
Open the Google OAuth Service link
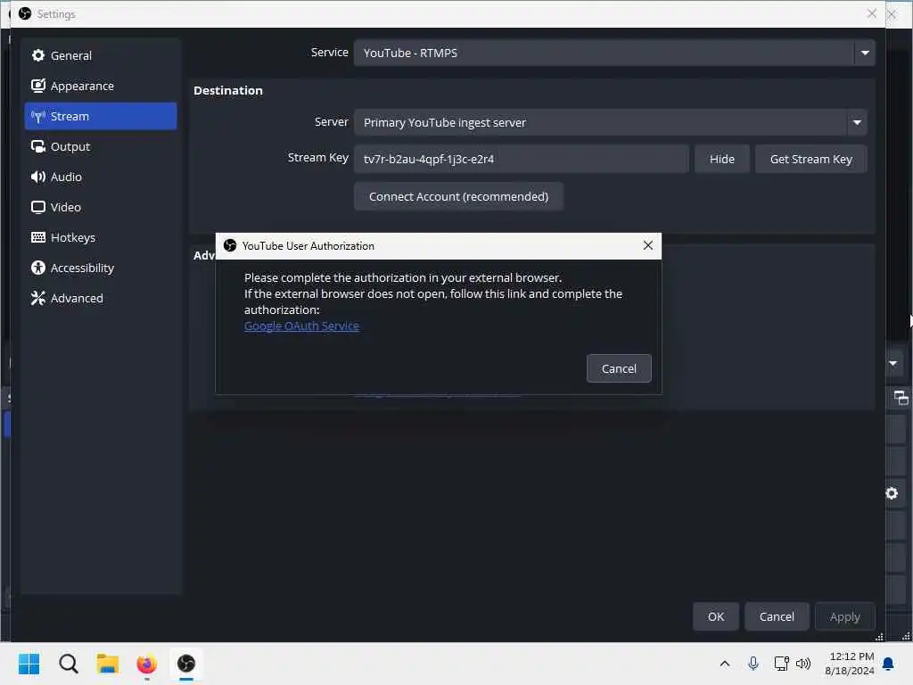(x=301, y=326)
